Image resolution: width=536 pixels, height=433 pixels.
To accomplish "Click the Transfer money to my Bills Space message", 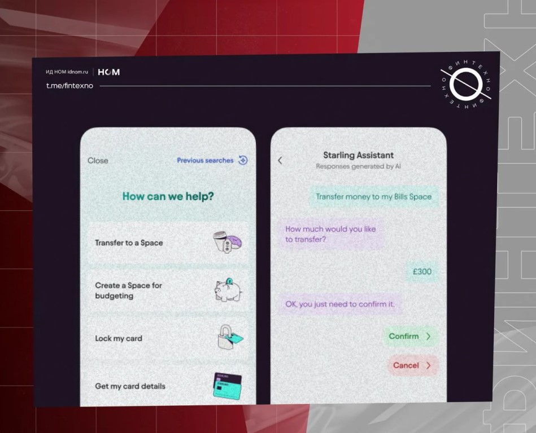I will click(373, 197).
